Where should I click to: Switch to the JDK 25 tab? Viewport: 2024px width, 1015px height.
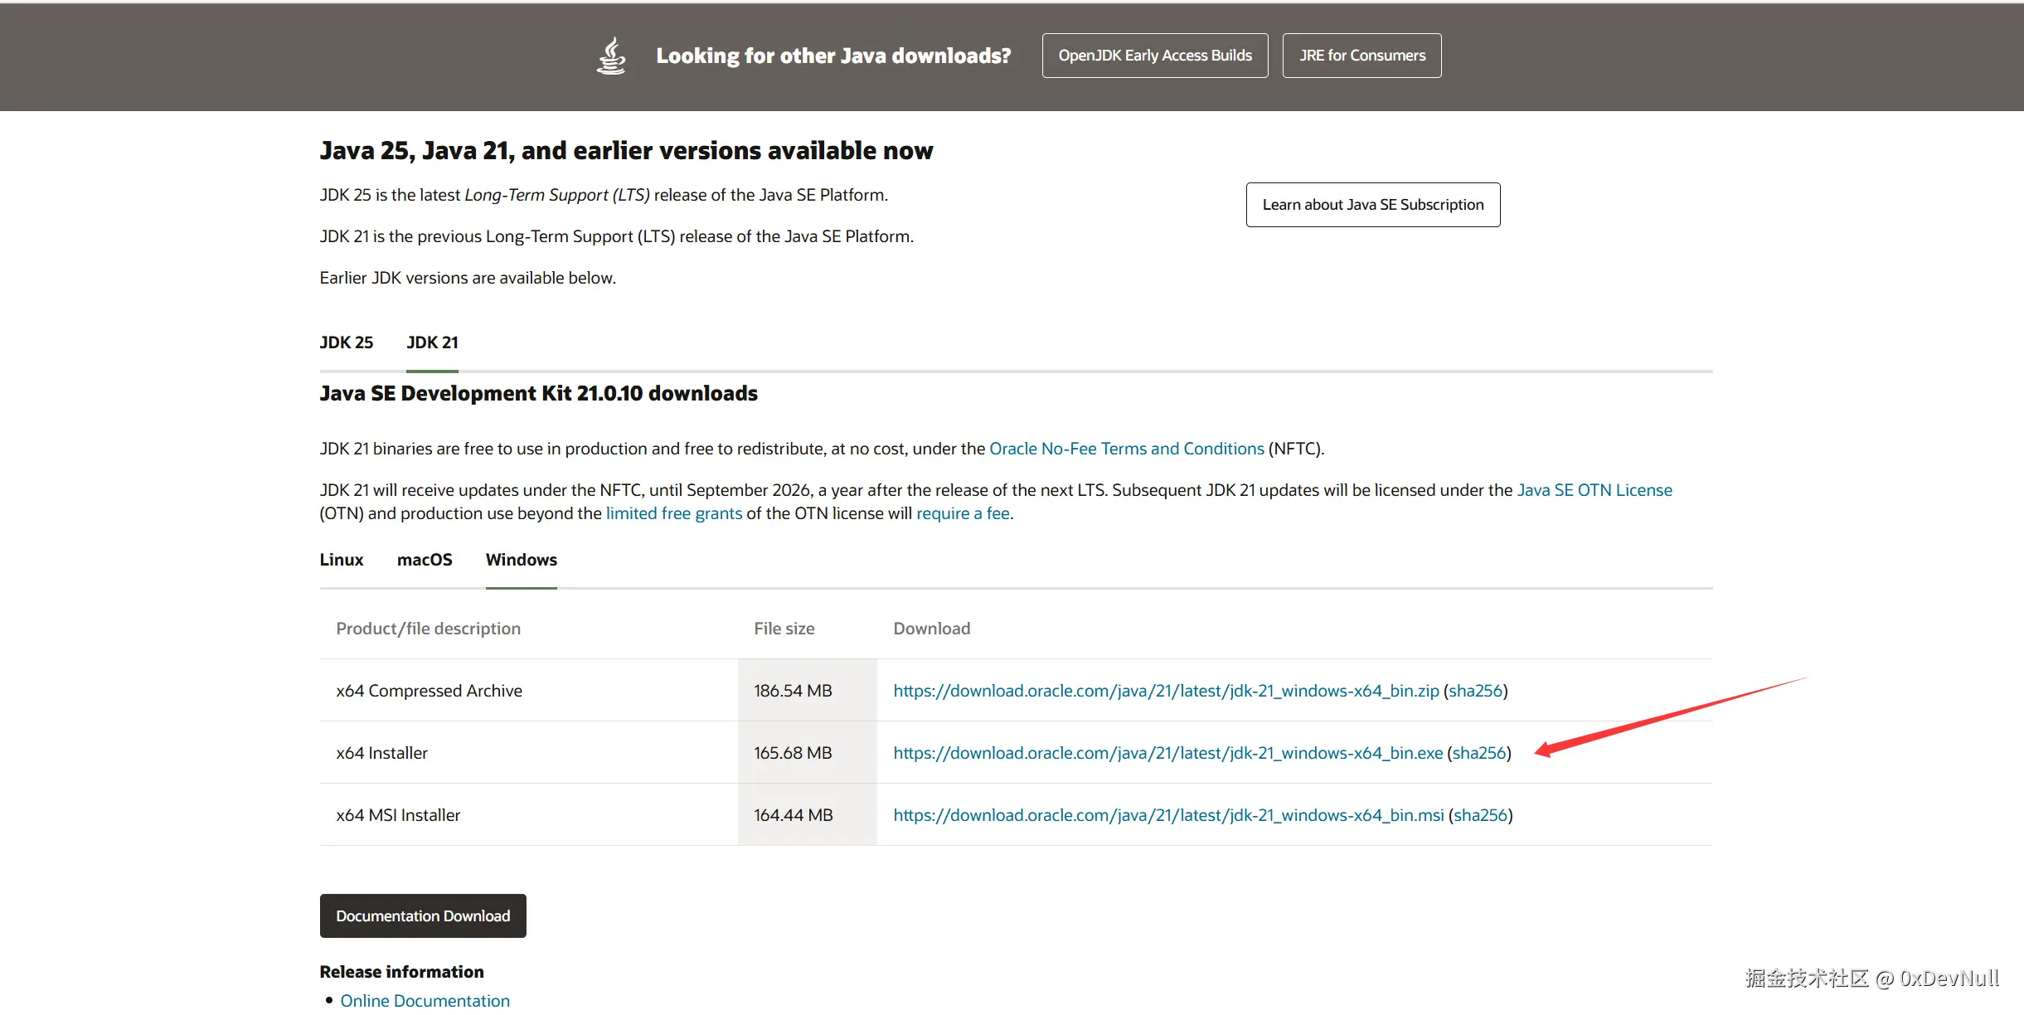pyautogui.click(x=346, y=342)
